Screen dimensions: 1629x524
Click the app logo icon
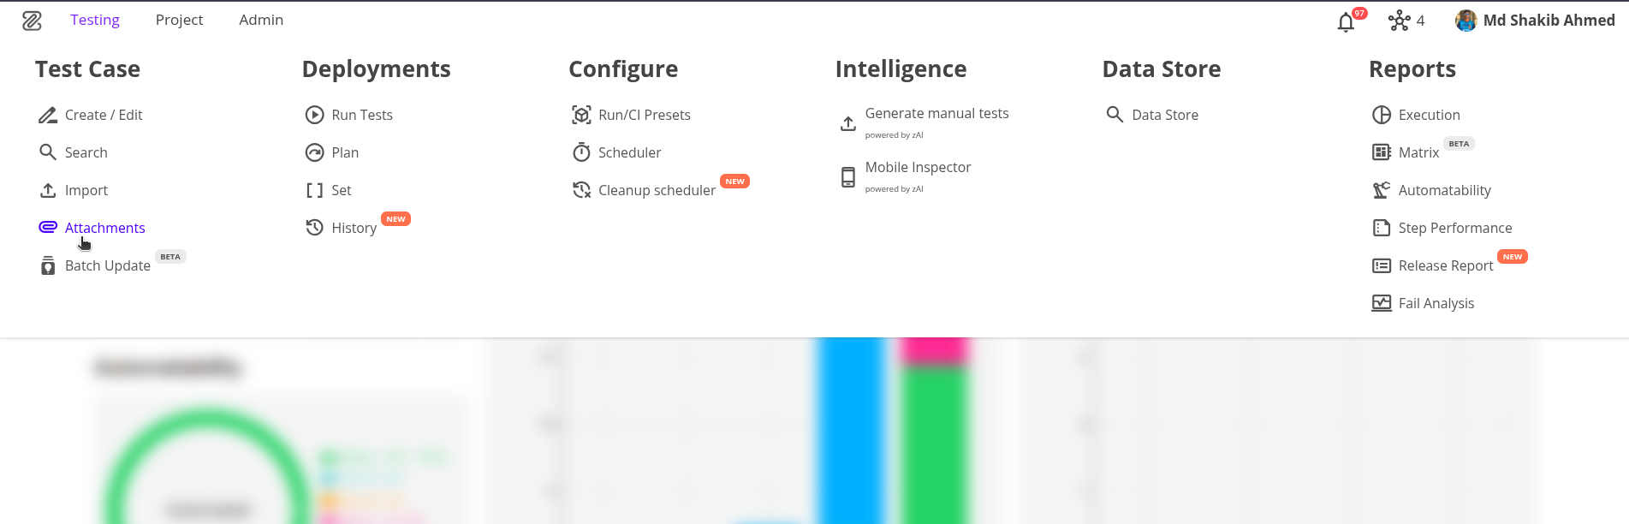[32, 21]
